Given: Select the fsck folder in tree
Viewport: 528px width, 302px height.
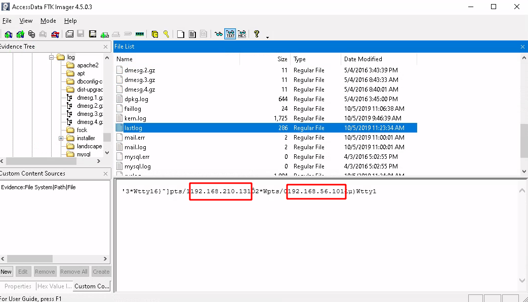Looking at the screenshot, I should click(82, 130).
